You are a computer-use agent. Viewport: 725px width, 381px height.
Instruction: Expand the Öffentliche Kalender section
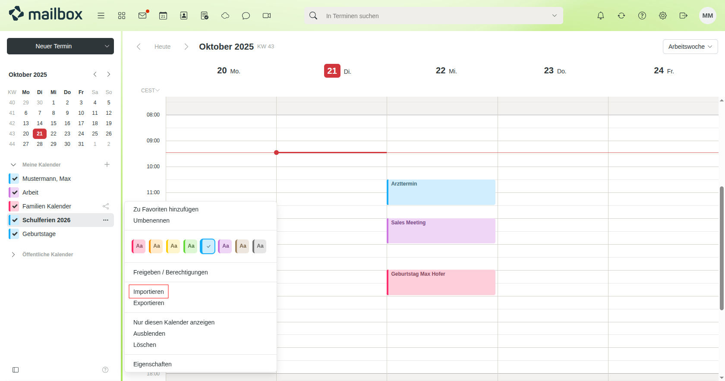pos(13,255)
